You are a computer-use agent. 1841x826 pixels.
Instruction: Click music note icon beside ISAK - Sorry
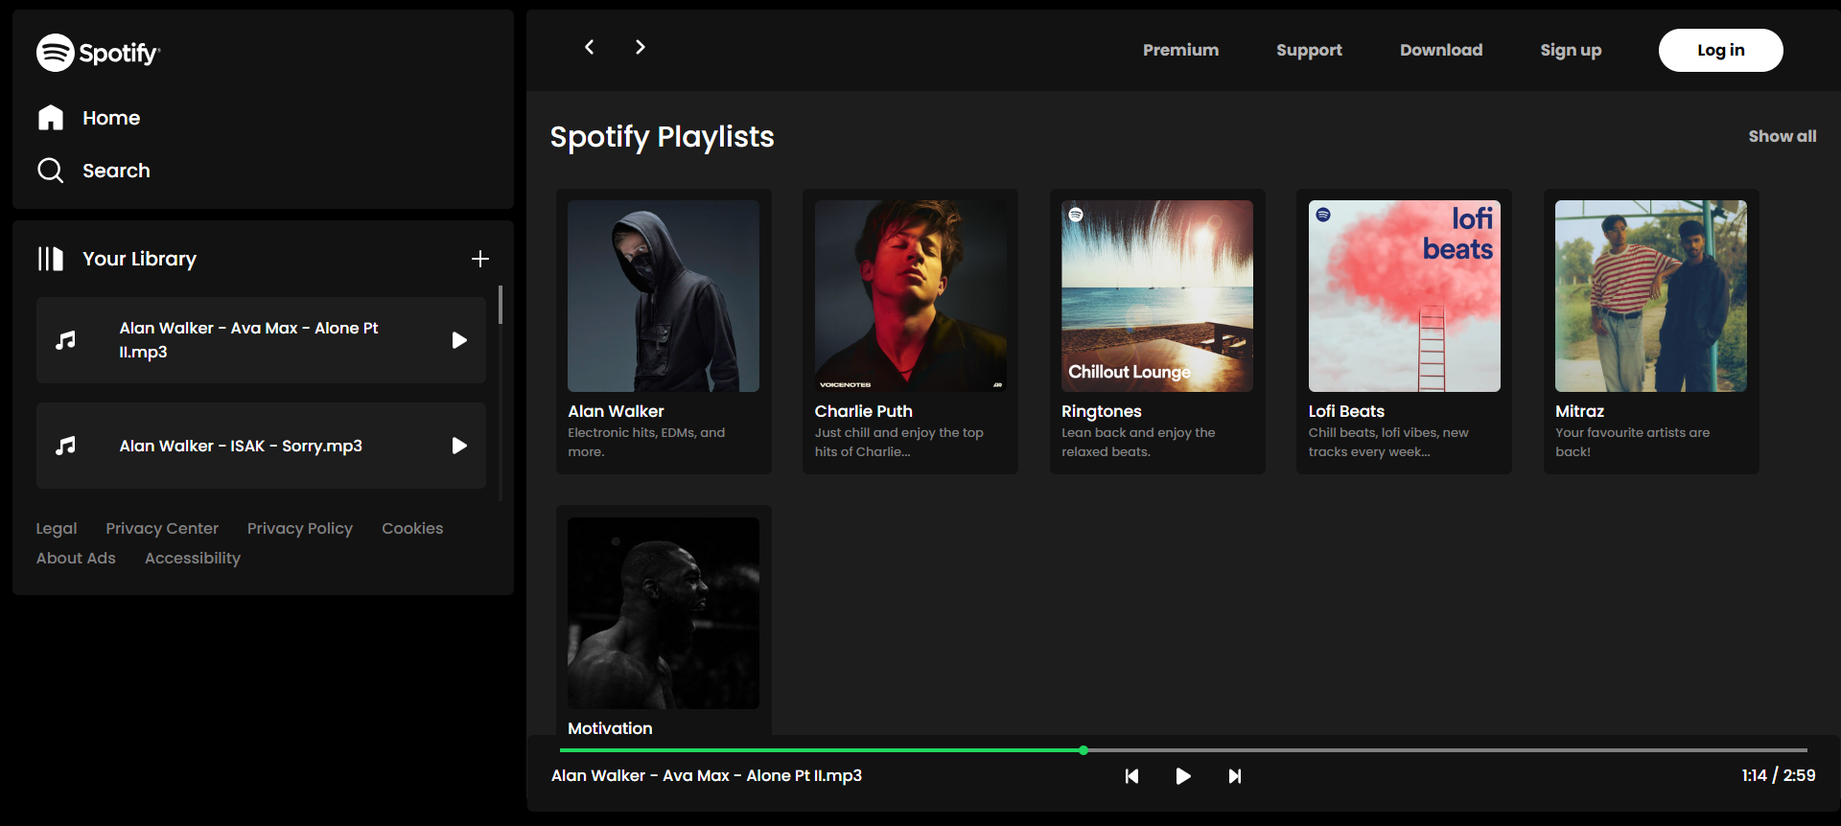[x=65, y=446]
